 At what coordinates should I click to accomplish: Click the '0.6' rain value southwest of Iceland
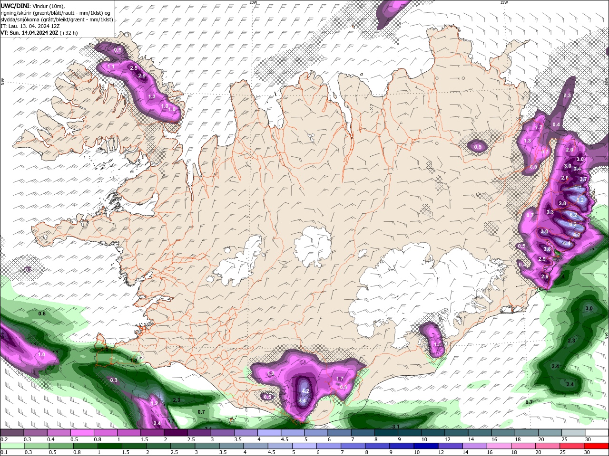pyautogui.click(x=42, y=313)
